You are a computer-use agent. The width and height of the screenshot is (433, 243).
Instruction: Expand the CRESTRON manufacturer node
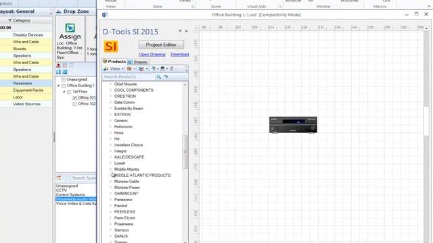click(x=111, y=96)
